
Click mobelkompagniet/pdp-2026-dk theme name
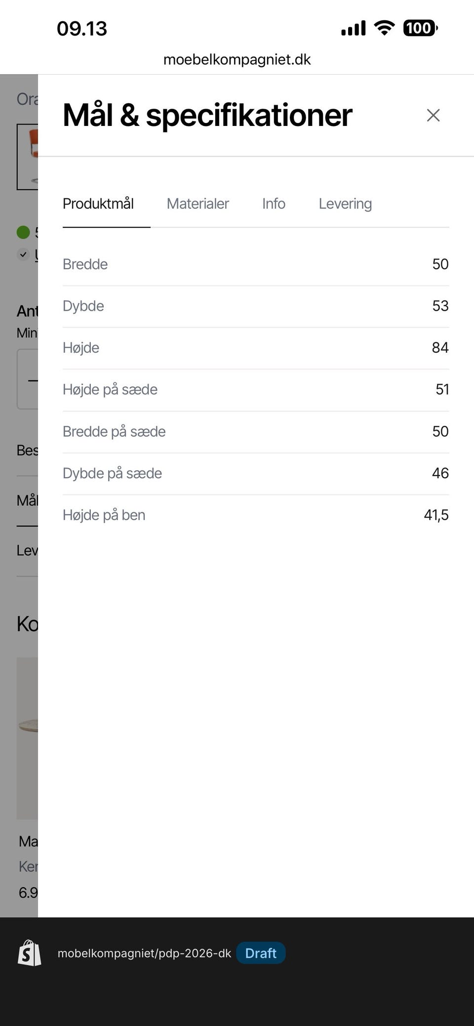coord(144,953)
